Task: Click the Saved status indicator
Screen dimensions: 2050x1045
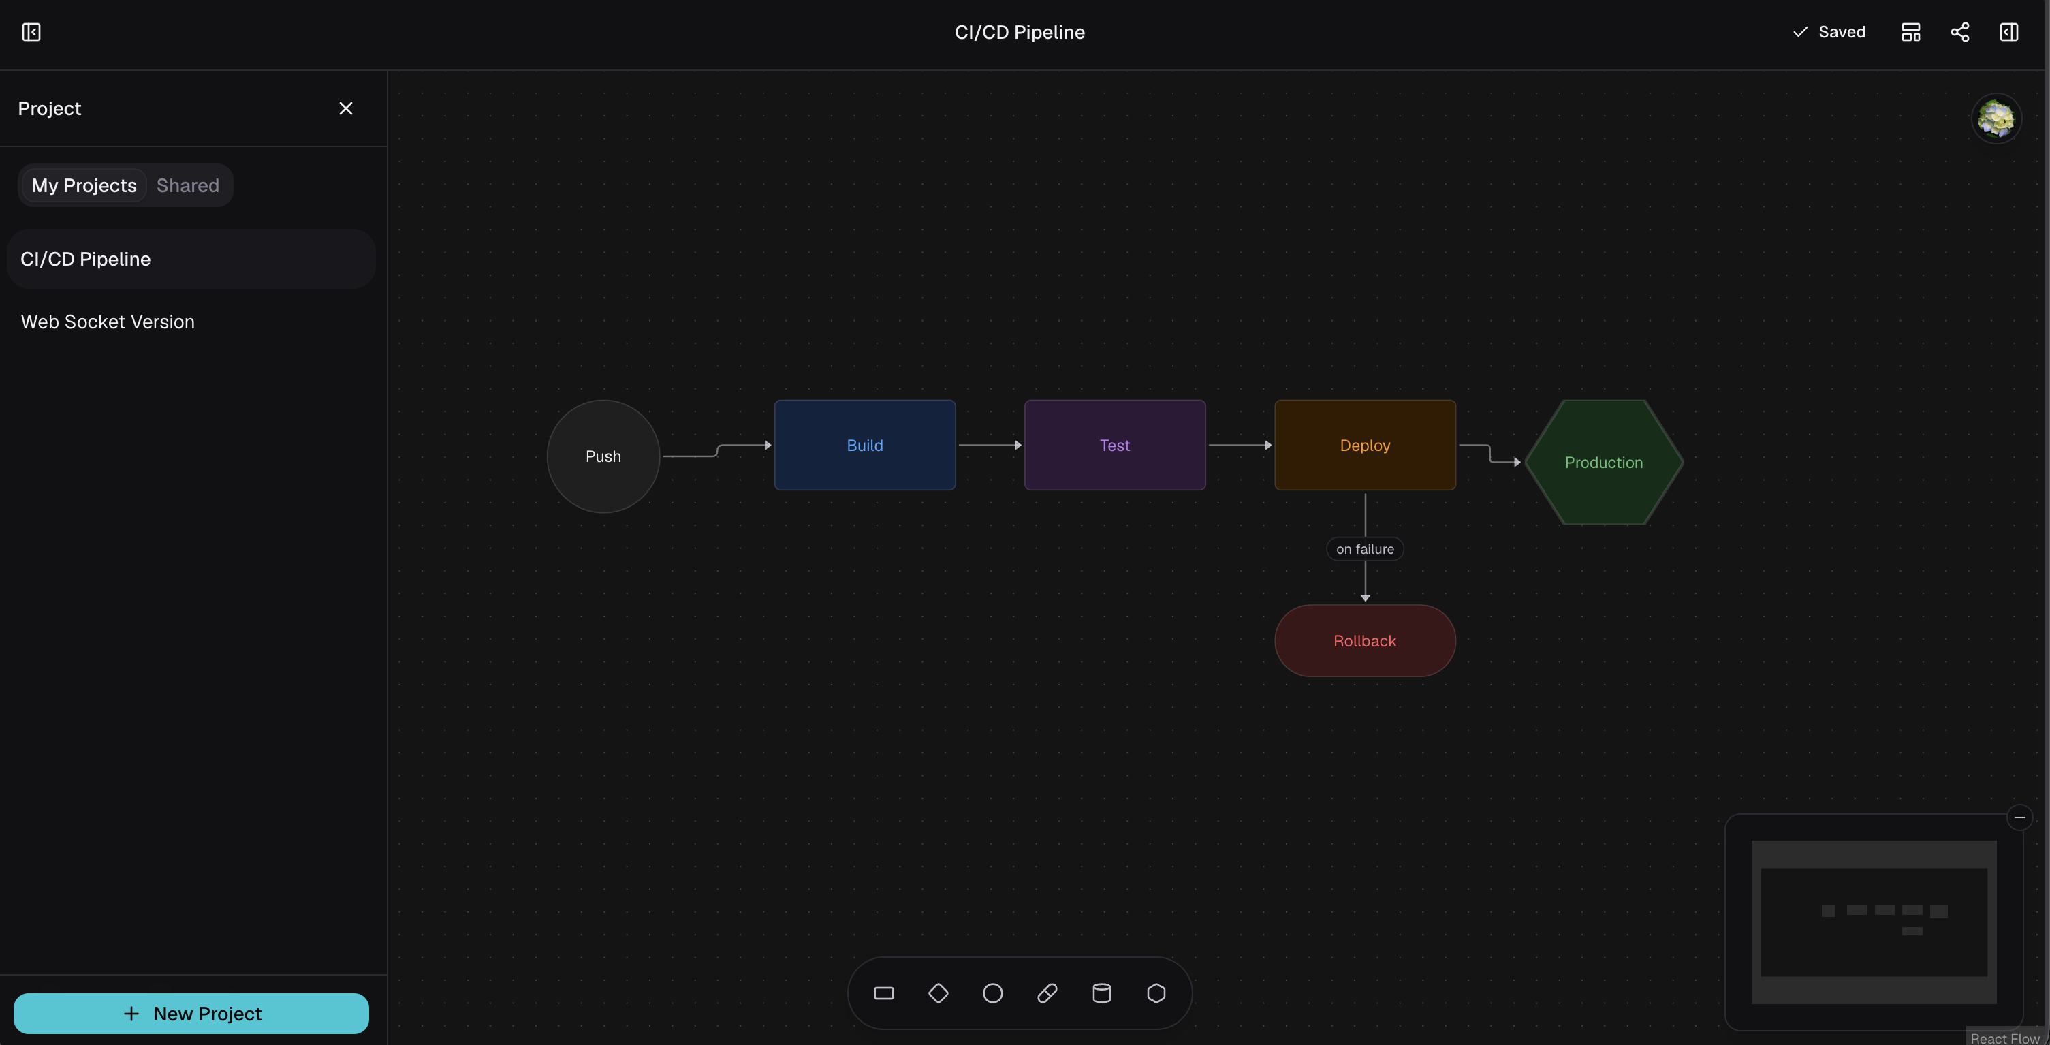Action: click(x=1829, y=32)
